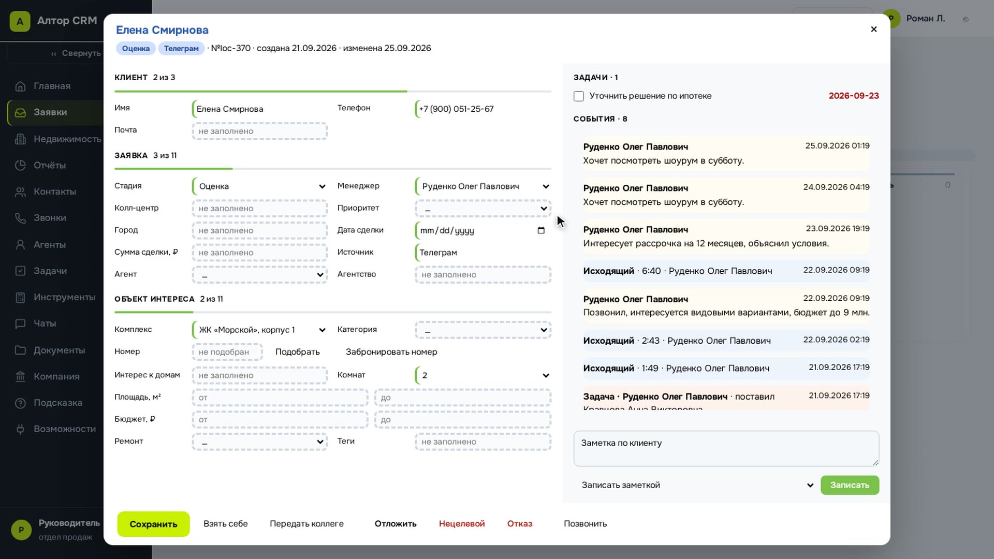Open the Главная sidebar icon
The height and width of the screenshot is (559, 994).
pos(20,86)
